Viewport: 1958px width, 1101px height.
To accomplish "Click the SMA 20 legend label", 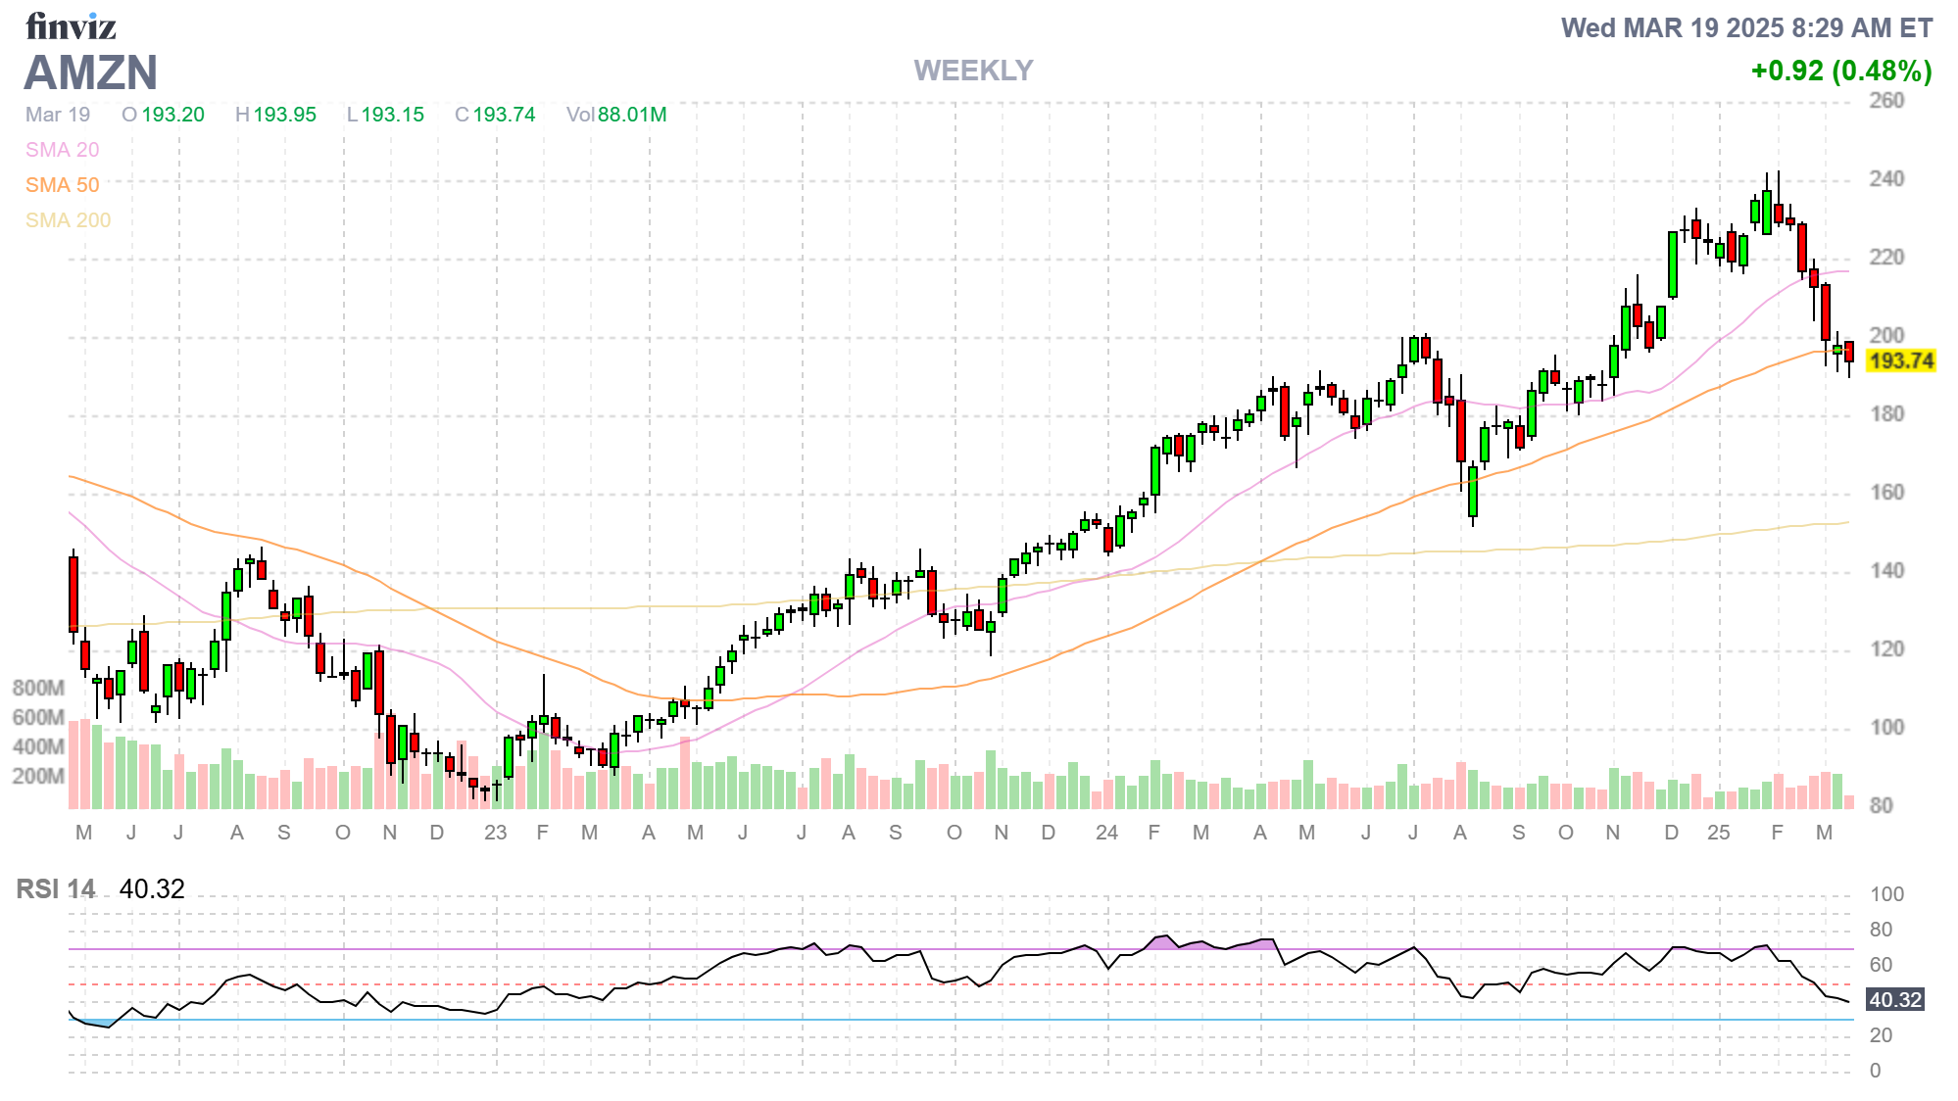I will (62, 150).
